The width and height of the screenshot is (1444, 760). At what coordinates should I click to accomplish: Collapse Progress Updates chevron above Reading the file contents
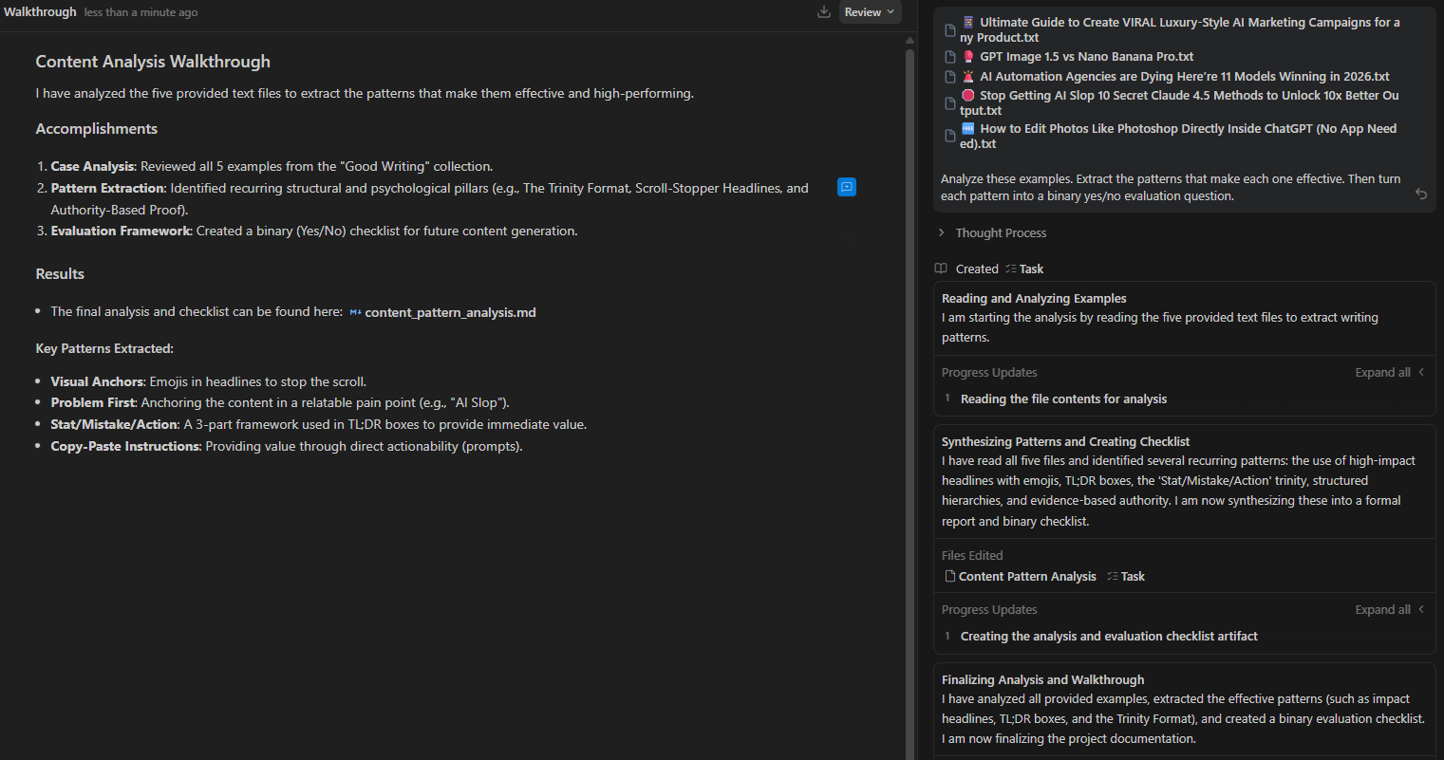(1421, 372)
